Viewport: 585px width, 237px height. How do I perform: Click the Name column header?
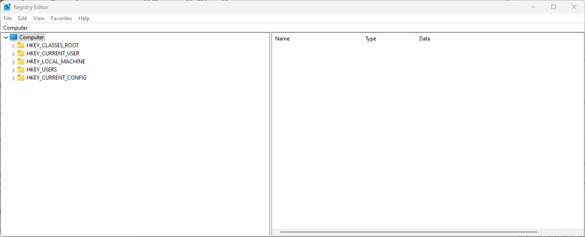tap(317, 38)
